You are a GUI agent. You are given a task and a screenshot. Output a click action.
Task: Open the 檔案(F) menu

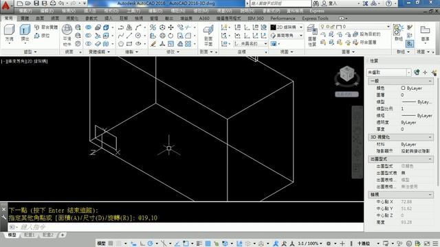pyautogui.click(x=25, y=11)
